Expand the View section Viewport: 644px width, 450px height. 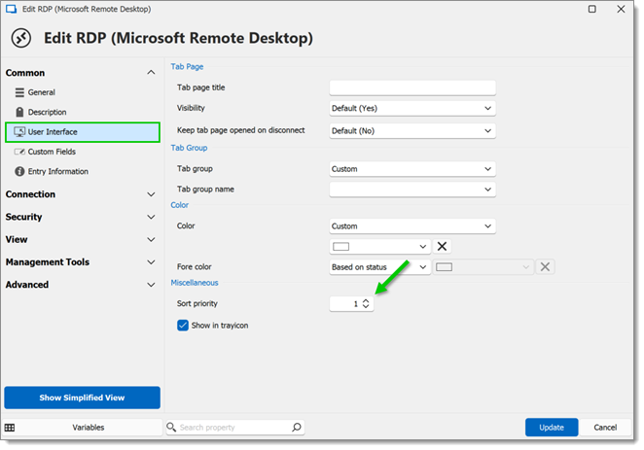151,239
